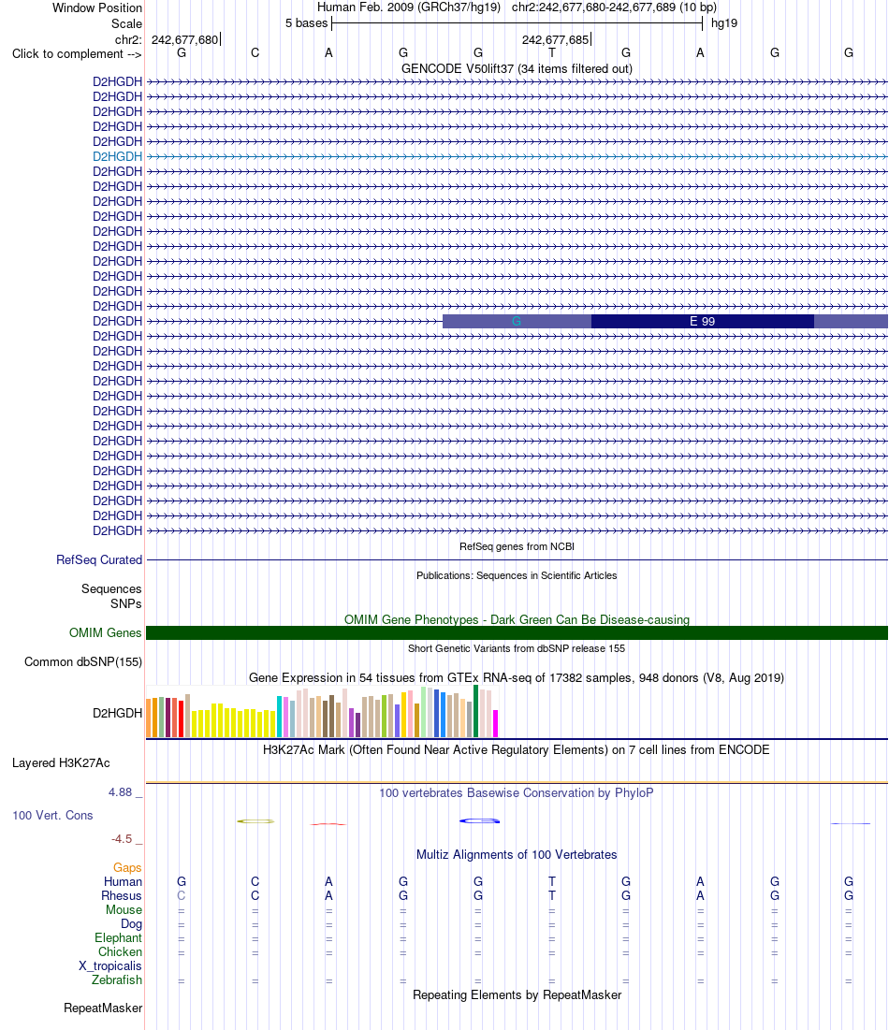Click the 242,677,680 ruler position marker
Screen dimensions: 889x1030
(184, 39)
